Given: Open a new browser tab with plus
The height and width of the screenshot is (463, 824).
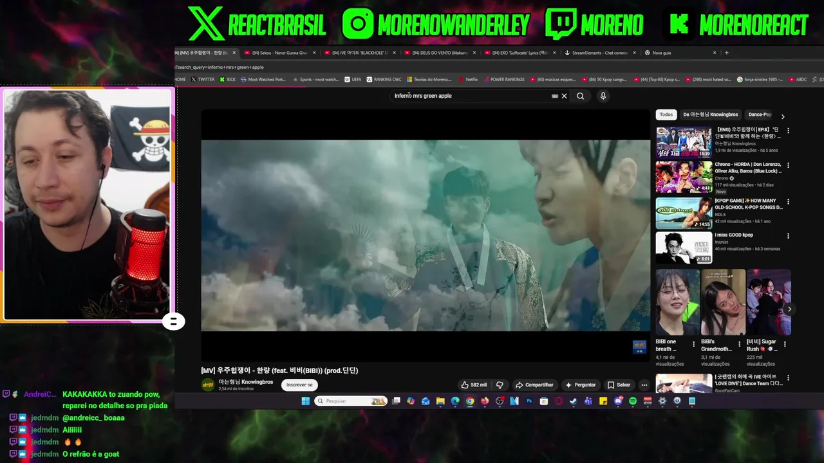Looking at the screenshot, I should click(727, 53).
